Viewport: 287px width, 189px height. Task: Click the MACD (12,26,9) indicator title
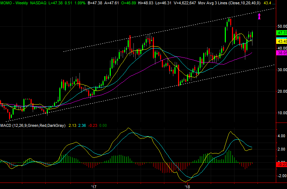click(x=16, y=125)
